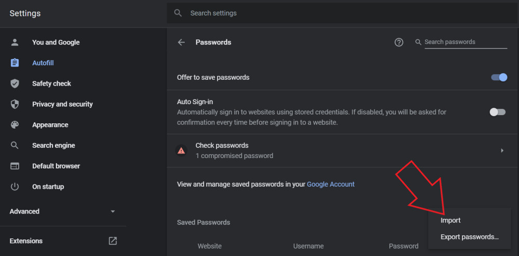Screen dimensions: 519x256
Task: Click the You and Google person icon
Action: 15,42
